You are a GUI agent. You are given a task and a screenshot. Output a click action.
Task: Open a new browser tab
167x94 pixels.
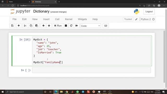tap(59, 2)
